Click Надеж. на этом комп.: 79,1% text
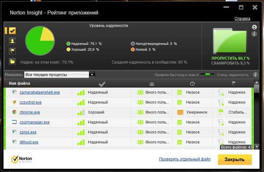 click(x=47, y=62)
